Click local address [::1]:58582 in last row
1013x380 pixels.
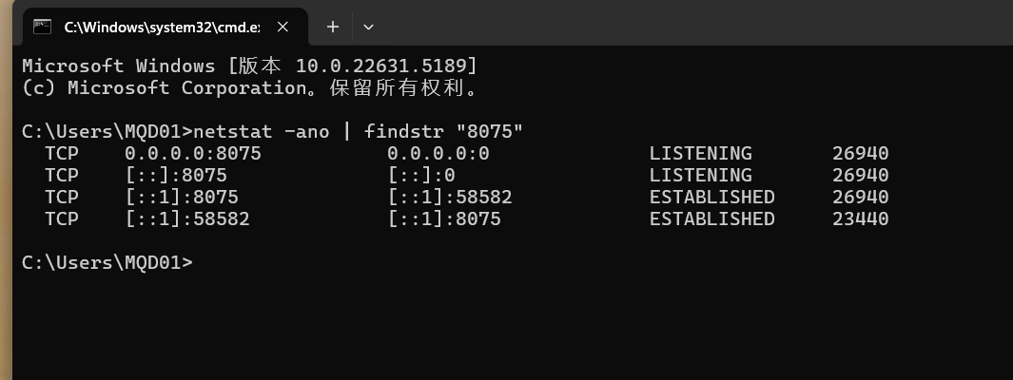point(187,218)
